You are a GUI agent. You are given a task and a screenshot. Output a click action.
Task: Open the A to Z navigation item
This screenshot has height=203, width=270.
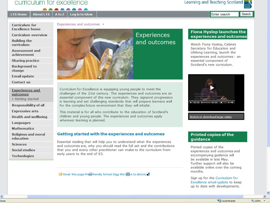[x=60, y=14]
